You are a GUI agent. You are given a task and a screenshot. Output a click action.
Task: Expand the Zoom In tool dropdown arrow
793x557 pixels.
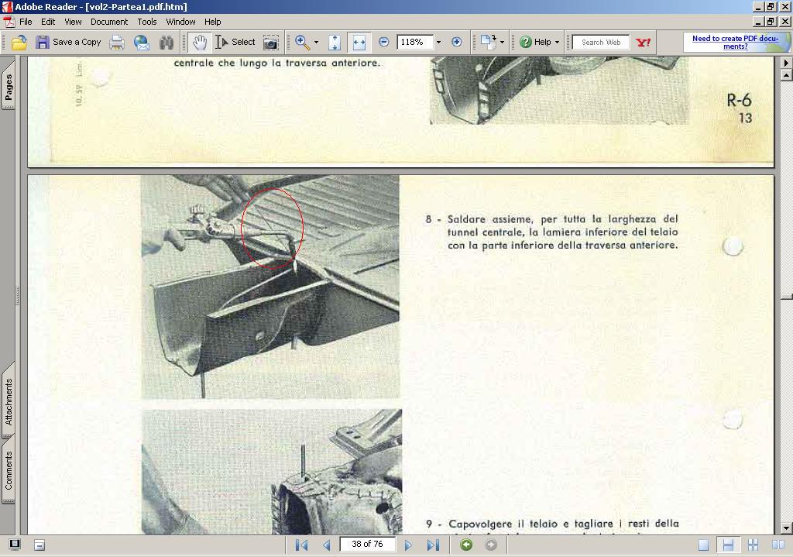(316, 43)
